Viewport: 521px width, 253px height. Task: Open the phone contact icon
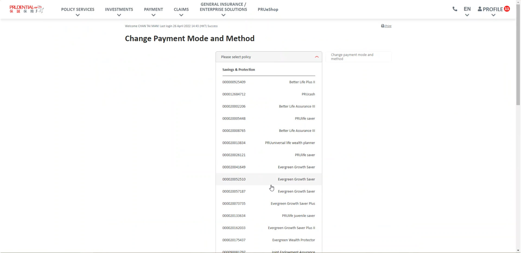455,9
